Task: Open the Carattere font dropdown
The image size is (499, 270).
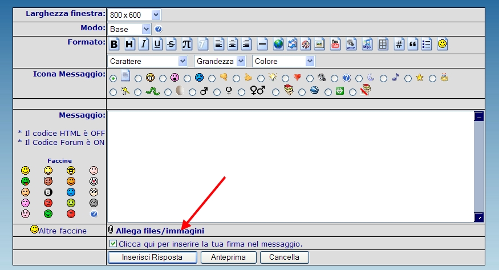Action: click(x=147, y=61)
